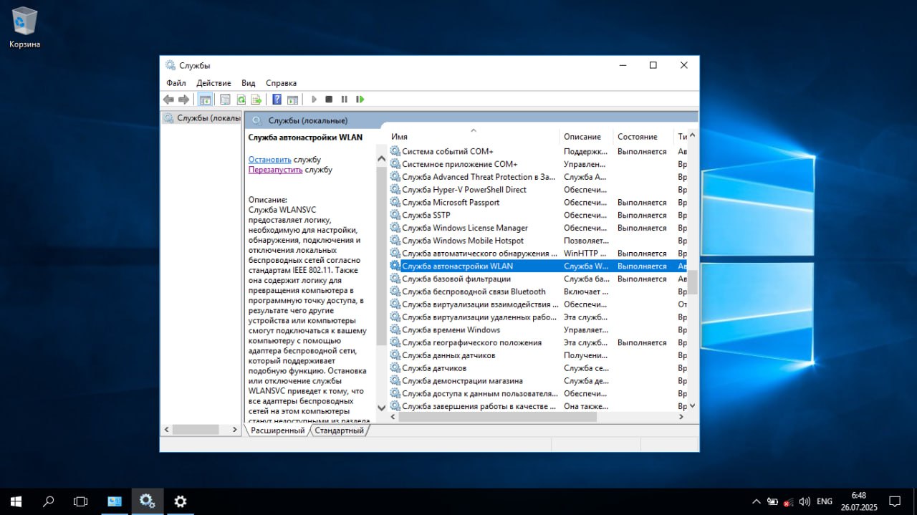
Task: Open the Справка menu
Action: pyautogui.click(x=281, y=83)
